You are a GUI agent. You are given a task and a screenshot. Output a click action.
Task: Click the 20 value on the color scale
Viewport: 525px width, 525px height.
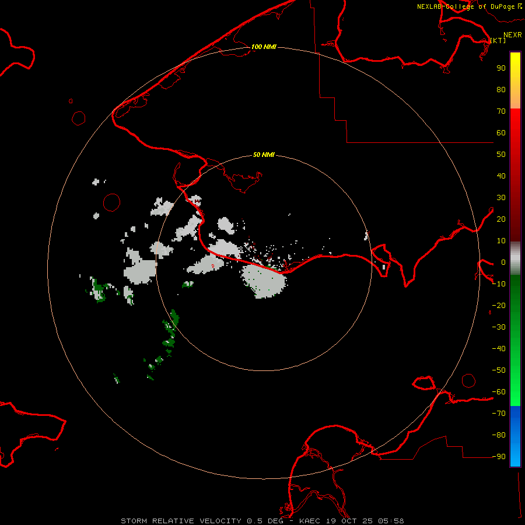click(501, 219)
